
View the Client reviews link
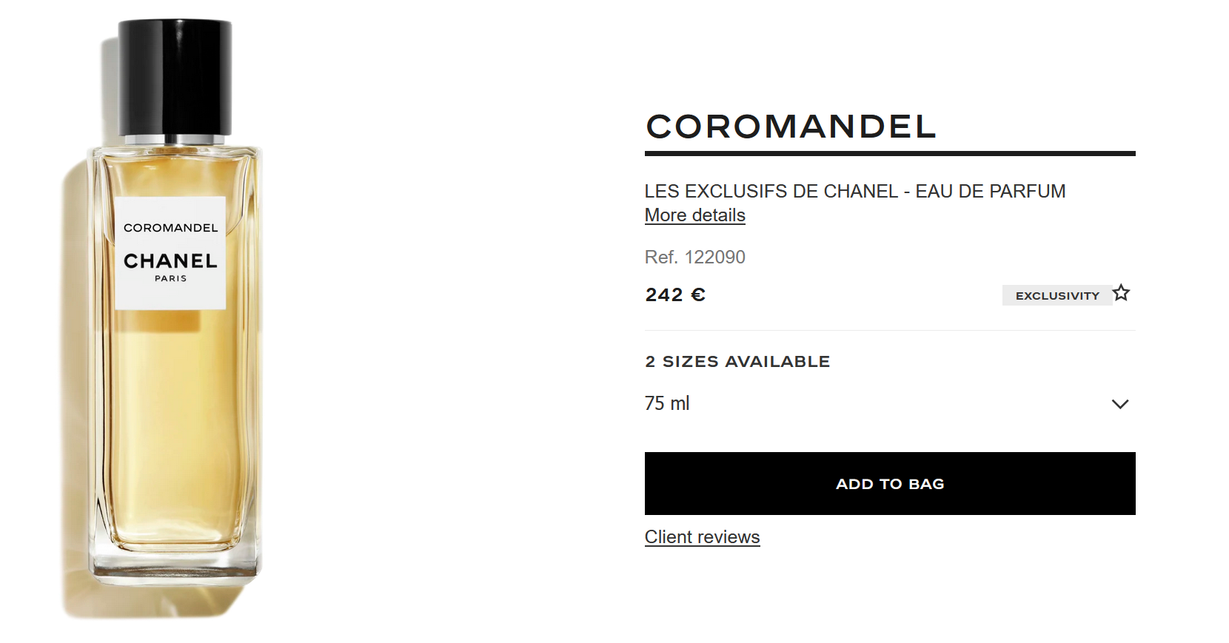tap(702, 537)
